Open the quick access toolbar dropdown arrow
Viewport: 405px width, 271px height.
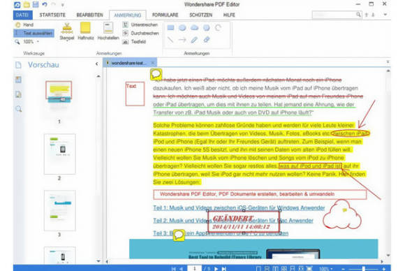(x=63, y=5)
